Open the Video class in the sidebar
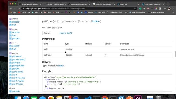 (14, 43)
